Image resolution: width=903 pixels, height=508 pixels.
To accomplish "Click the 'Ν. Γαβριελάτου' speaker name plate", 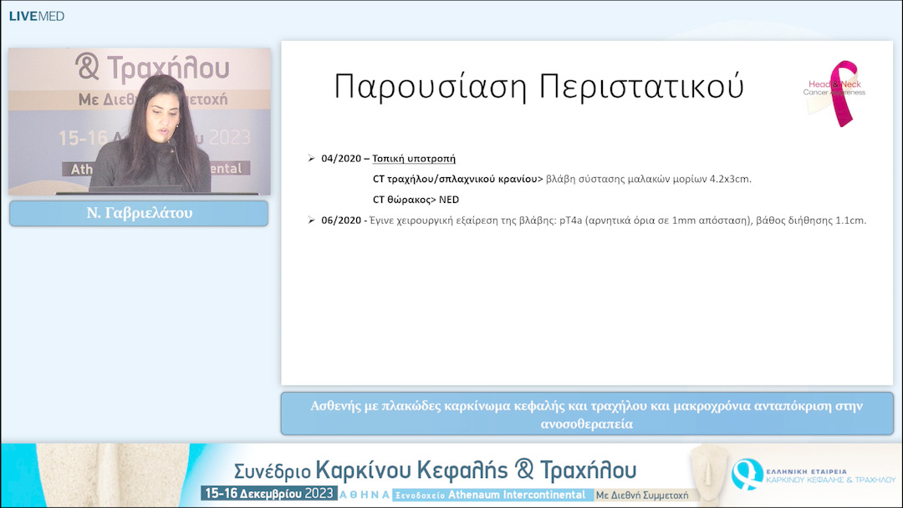I will (138, 213).
